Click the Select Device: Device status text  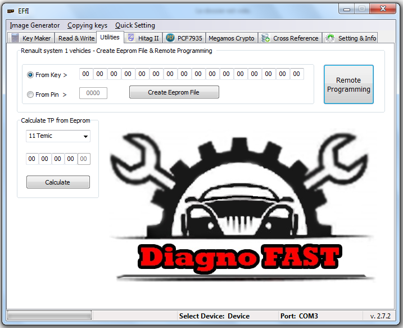(x=214, y=316)
